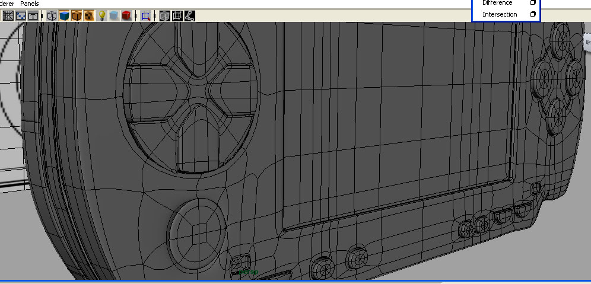The width and height of the screenshot is (591, 284).
Task: Toggle X-ray active components icon
Action: (x=177, y=16)
